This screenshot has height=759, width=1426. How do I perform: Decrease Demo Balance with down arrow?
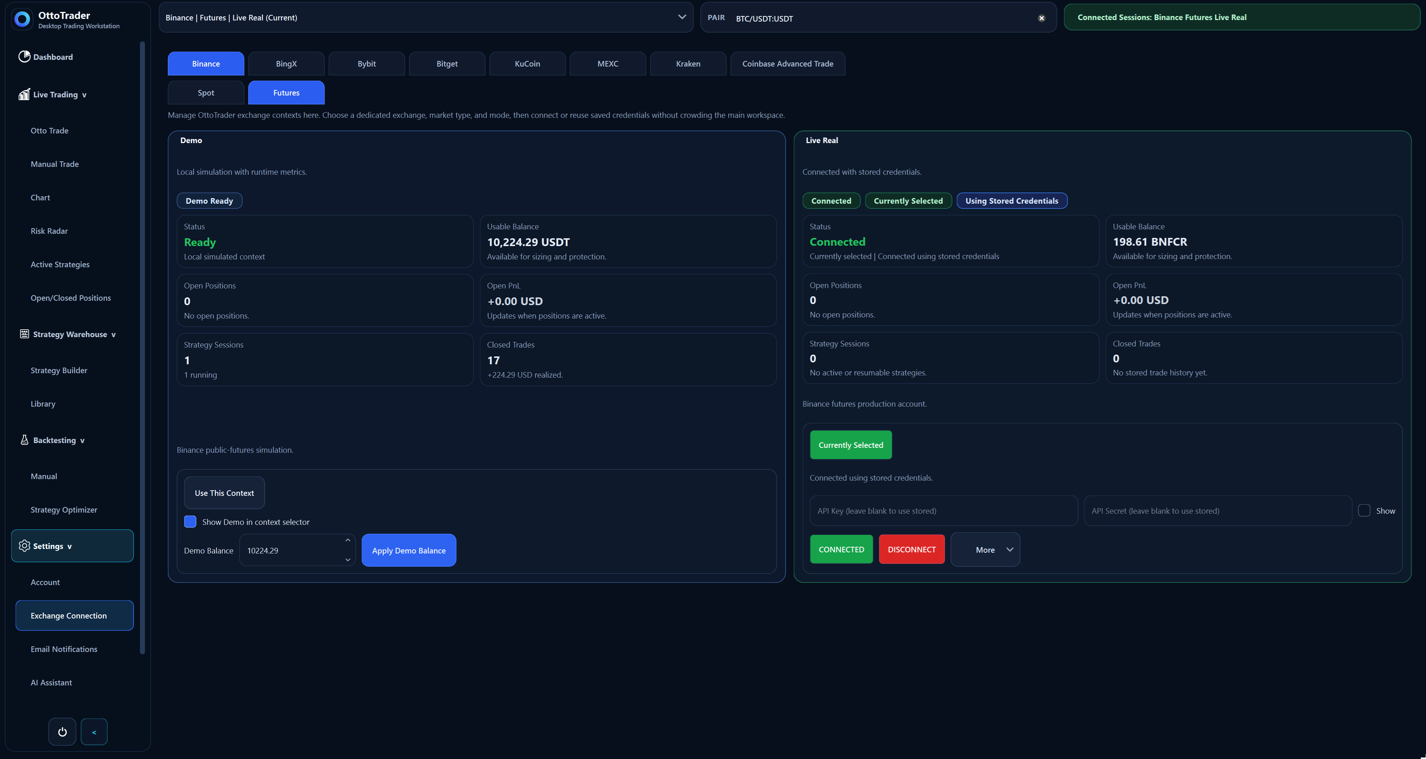[x=348, y=560]
